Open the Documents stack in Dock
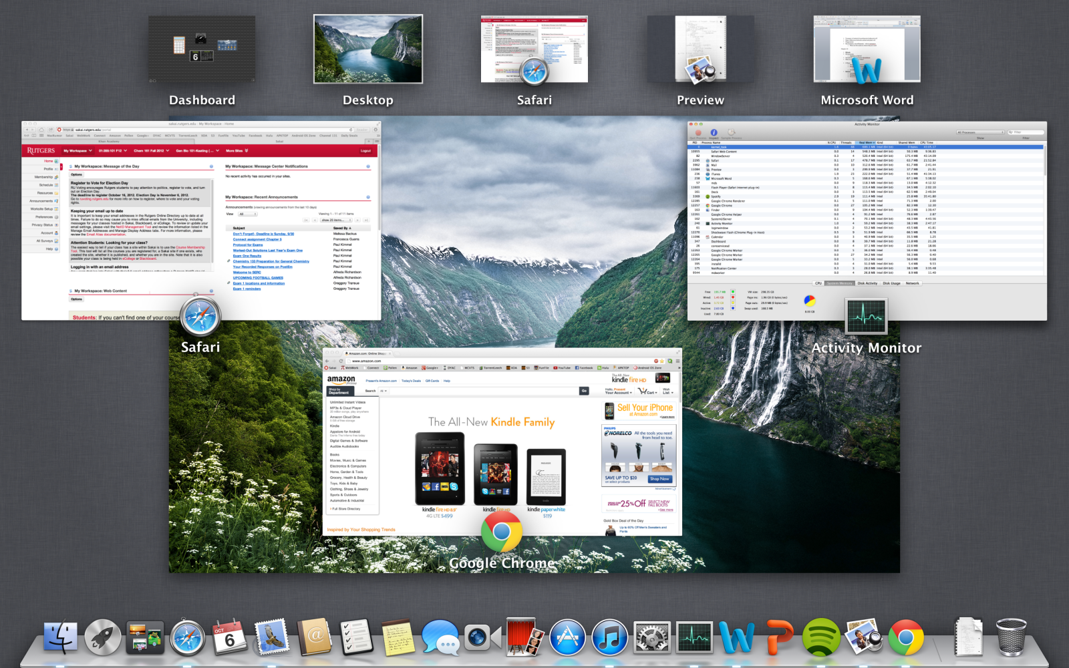 (x=969, y=637)
